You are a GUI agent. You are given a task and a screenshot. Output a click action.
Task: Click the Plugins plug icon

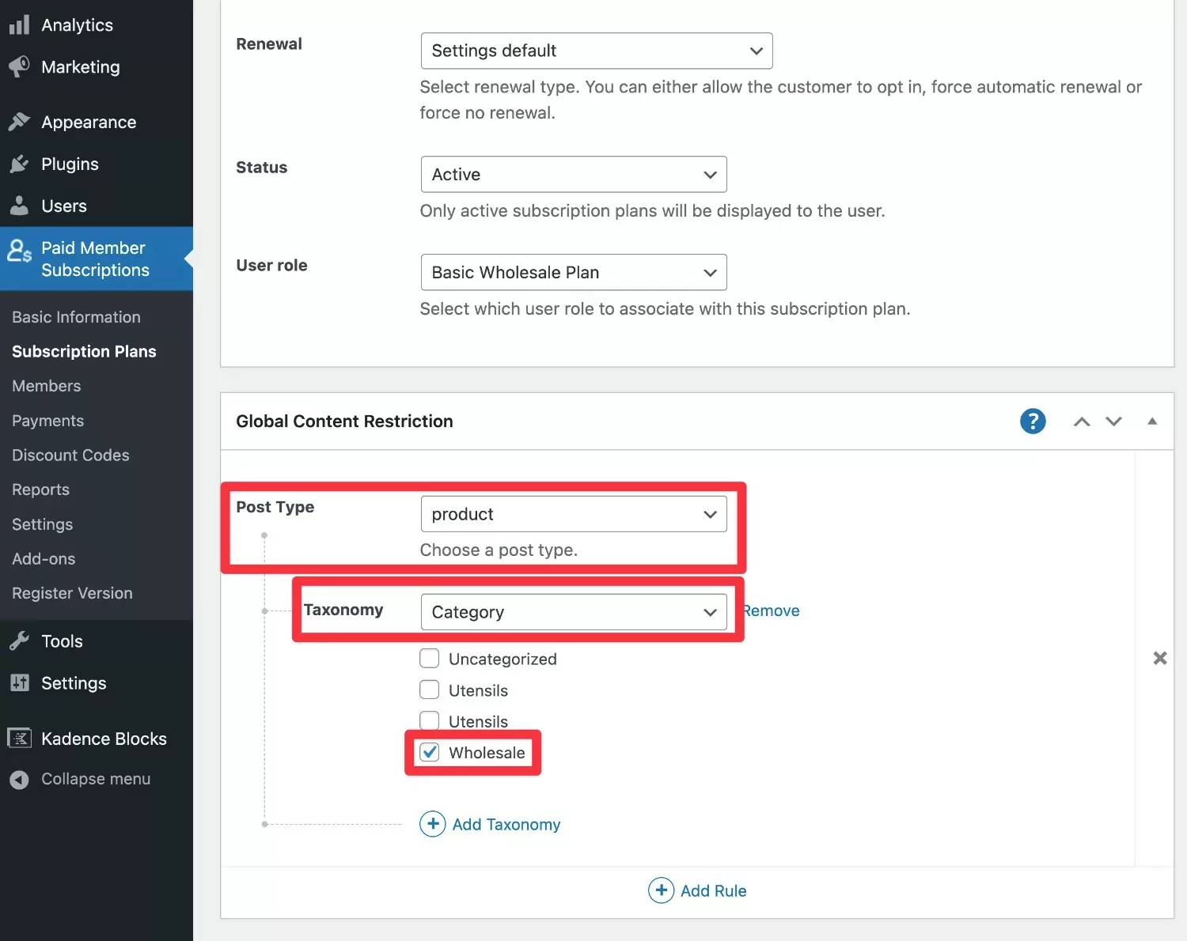19,164
